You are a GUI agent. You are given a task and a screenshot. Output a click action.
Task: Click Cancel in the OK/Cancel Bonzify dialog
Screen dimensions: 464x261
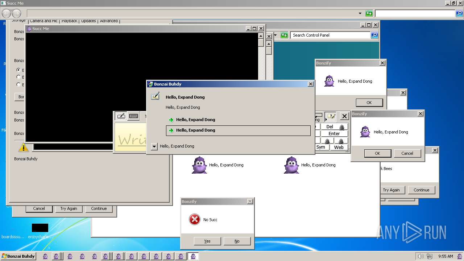point(407,153)
